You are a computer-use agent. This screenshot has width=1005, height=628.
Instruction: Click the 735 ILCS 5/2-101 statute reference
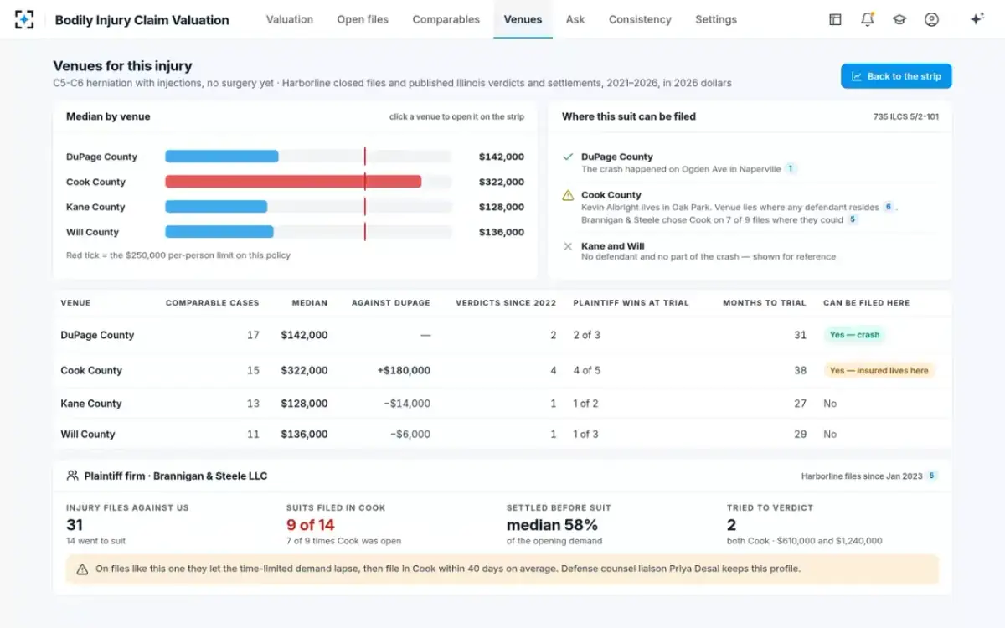click(x=906, y=117)
